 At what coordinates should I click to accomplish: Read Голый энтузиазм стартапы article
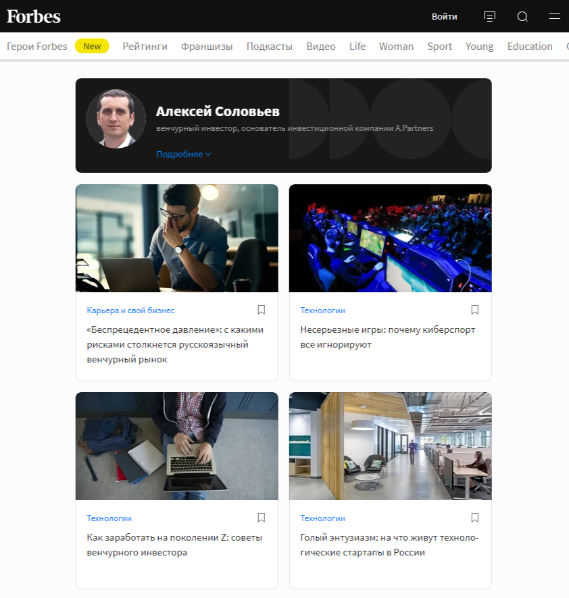pos(389,545)
